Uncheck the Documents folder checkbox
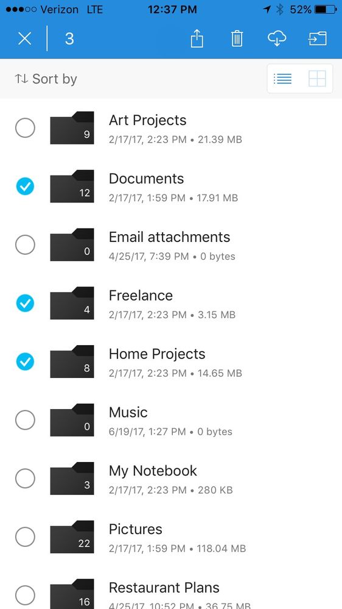Screen dimensions: 342x609 [x=25, y=187]
